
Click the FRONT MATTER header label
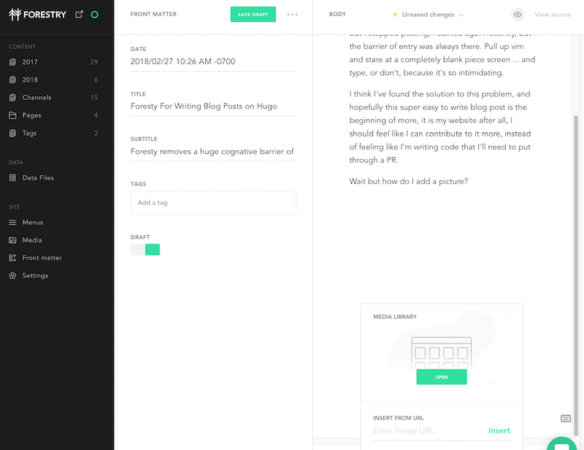(x=153, y=14)
